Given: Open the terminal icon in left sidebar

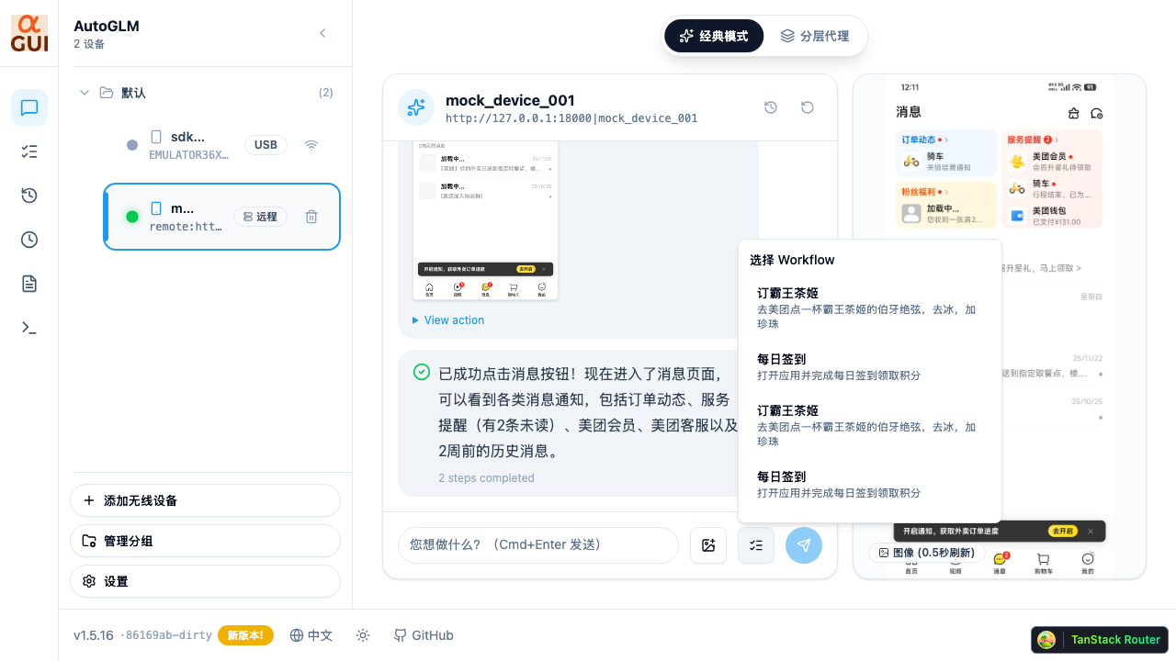Looking at the screenshot, I should 29,328.
